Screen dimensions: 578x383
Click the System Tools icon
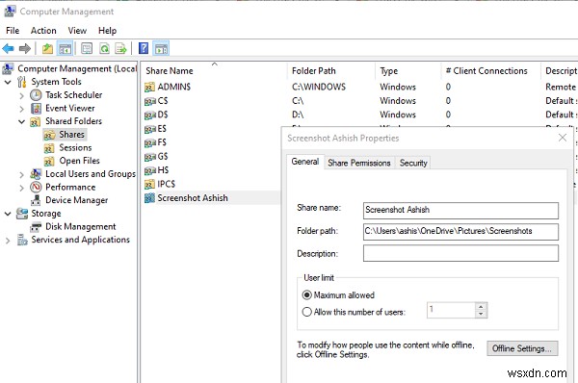(22, 82)
